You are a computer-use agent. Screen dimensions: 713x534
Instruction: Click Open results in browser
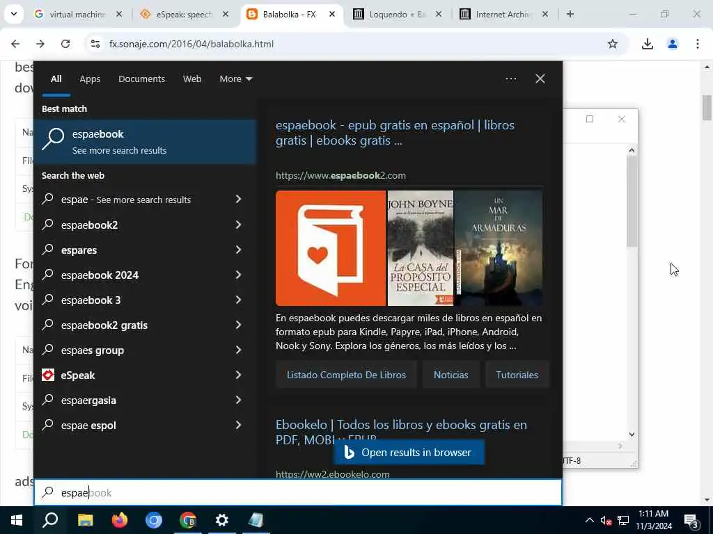click(409, 452)
